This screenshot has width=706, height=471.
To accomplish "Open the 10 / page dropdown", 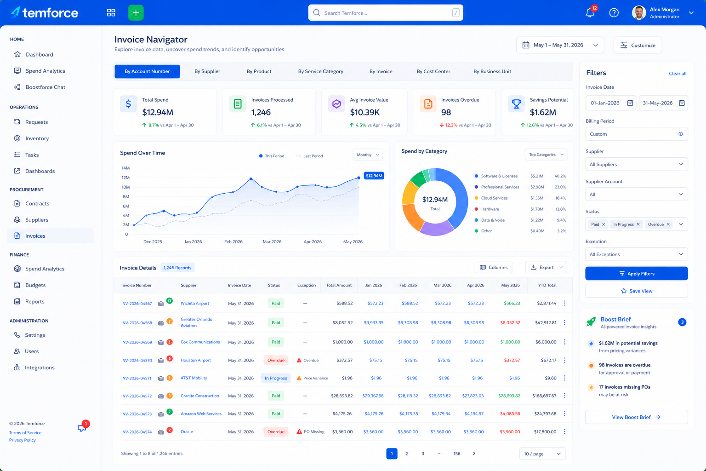I will (x=542, y=454).
